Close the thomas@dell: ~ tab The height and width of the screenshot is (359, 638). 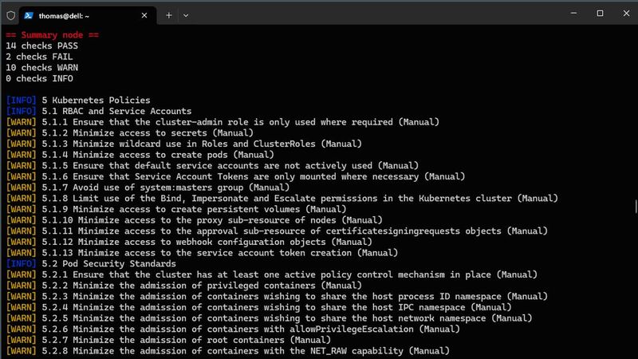(x=144, y=15)
